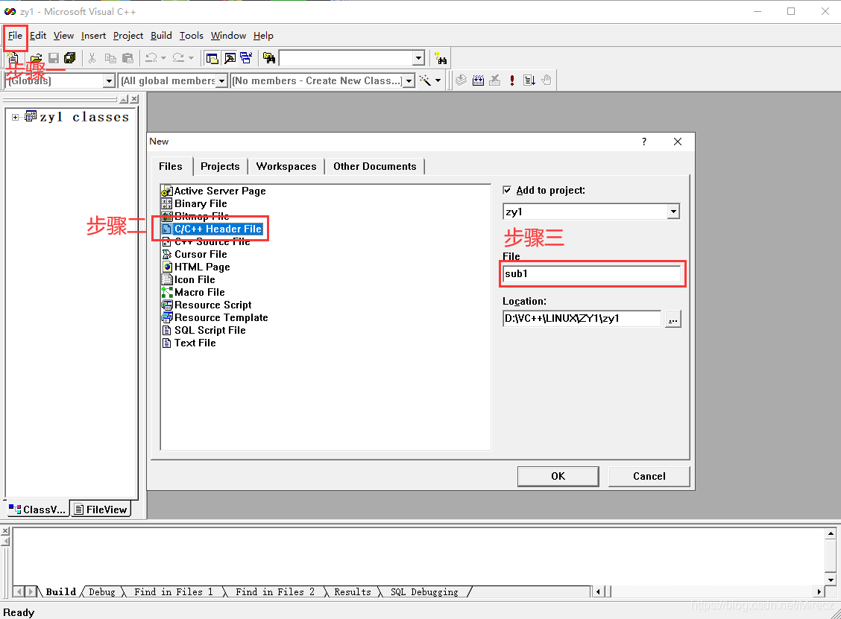
Task: Click the Copy toolbar icon
Action: pos(110,58)
